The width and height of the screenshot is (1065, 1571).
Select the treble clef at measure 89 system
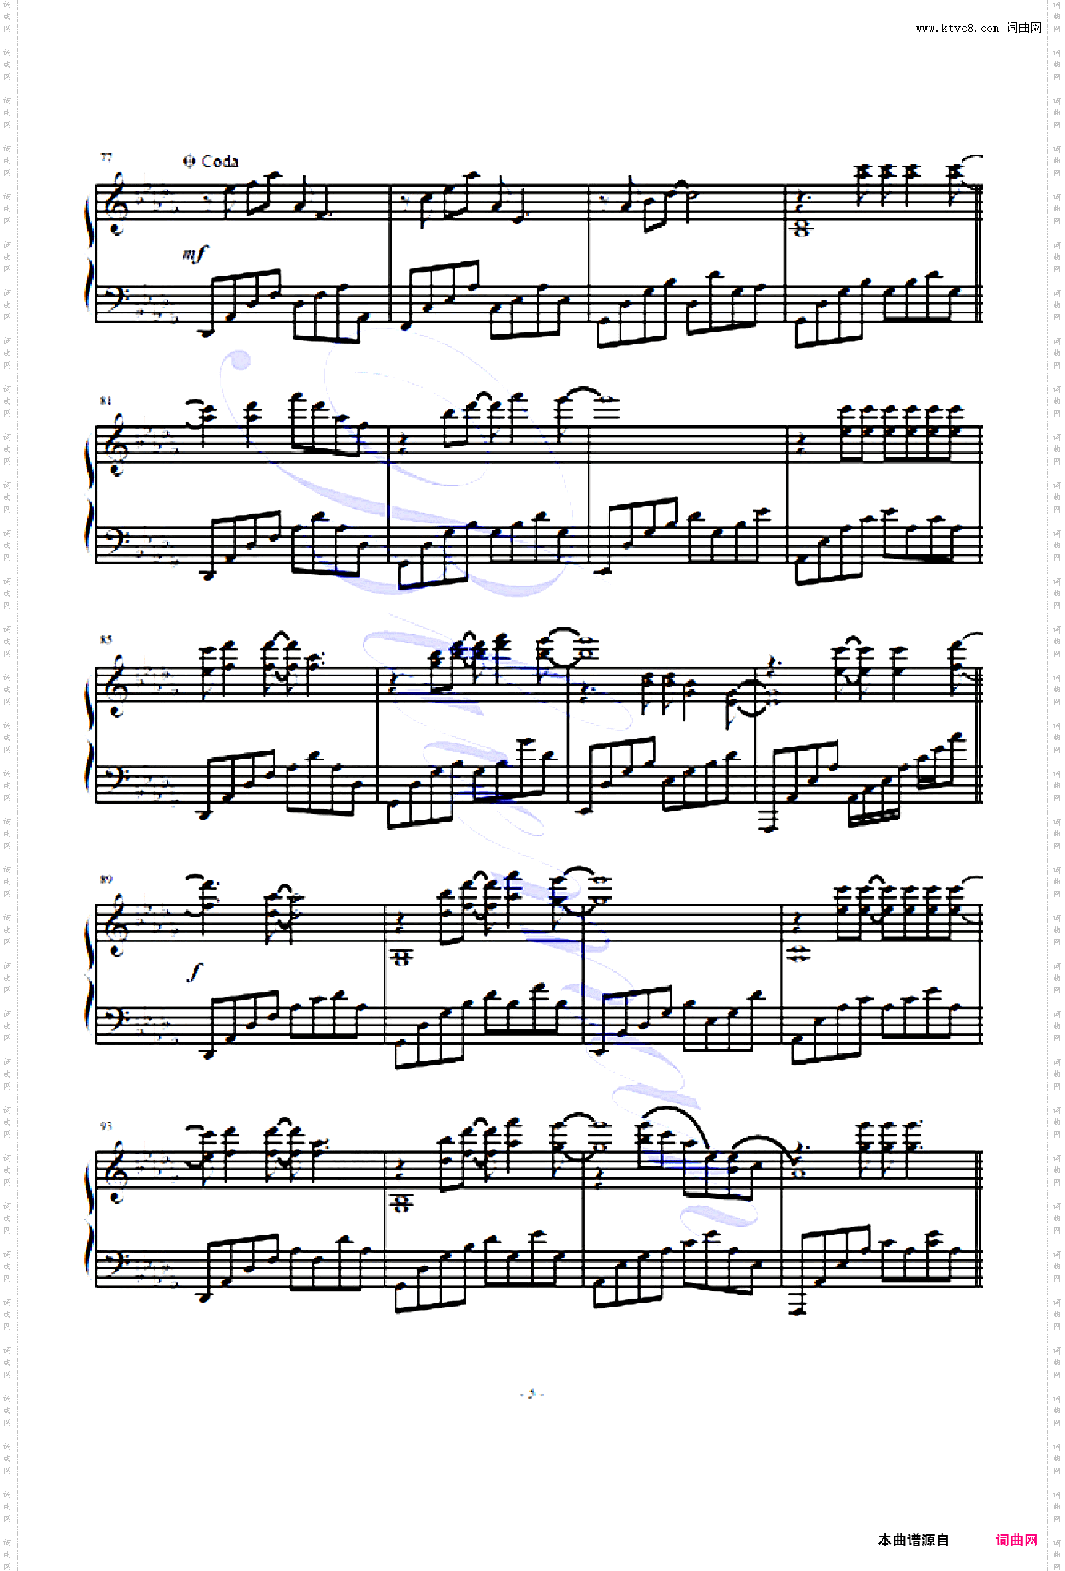(x=116, y=924)
